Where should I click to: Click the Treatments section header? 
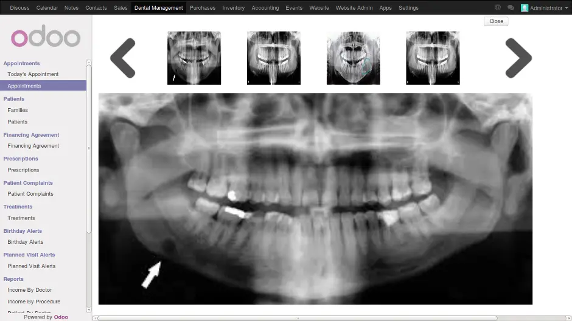tap(18, 207)
